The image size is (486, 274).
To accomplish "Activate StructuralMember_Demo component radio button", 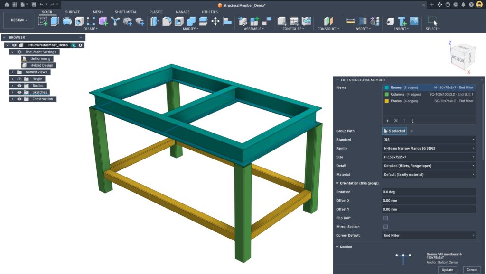I will [80, 45].
